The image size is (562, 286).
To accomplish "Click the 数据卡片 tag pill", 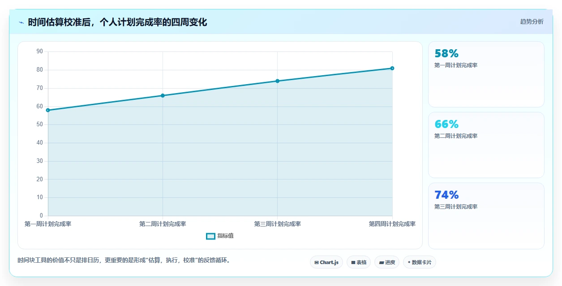I will coord(420,262).
